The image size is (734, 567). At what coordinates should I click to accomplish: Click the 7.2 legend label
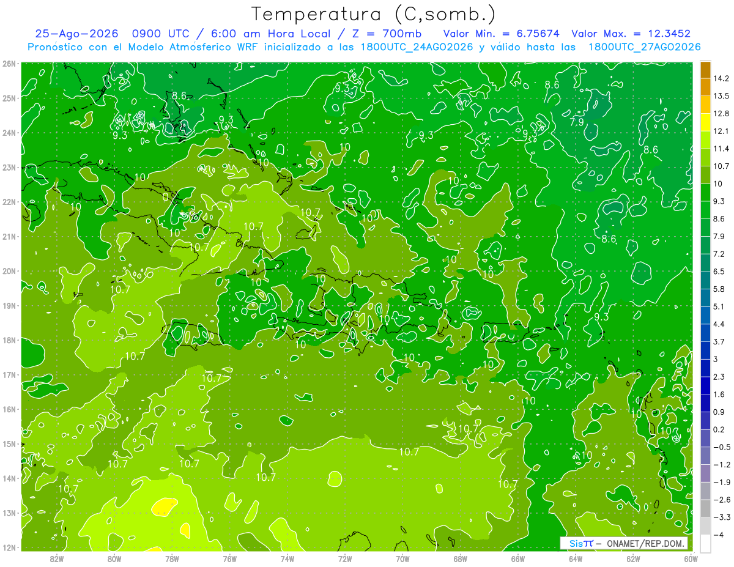pos(719,254)
